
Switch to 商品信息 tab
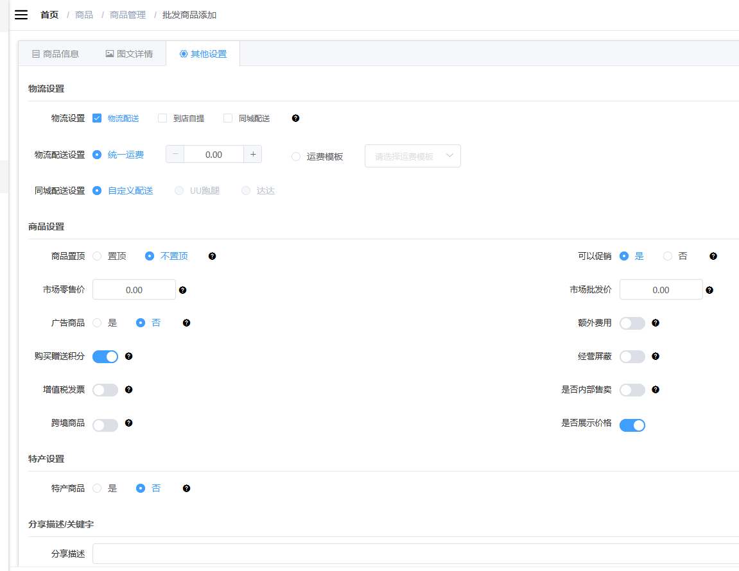(x=55, y=54)
